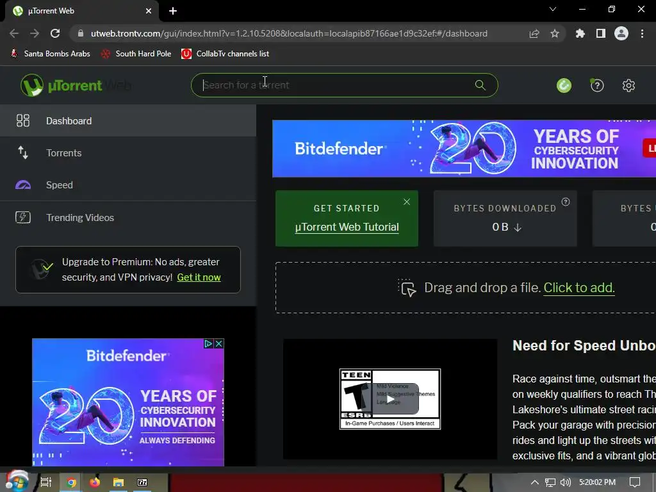Open South Hard Pole bookmark

[136, 54]
